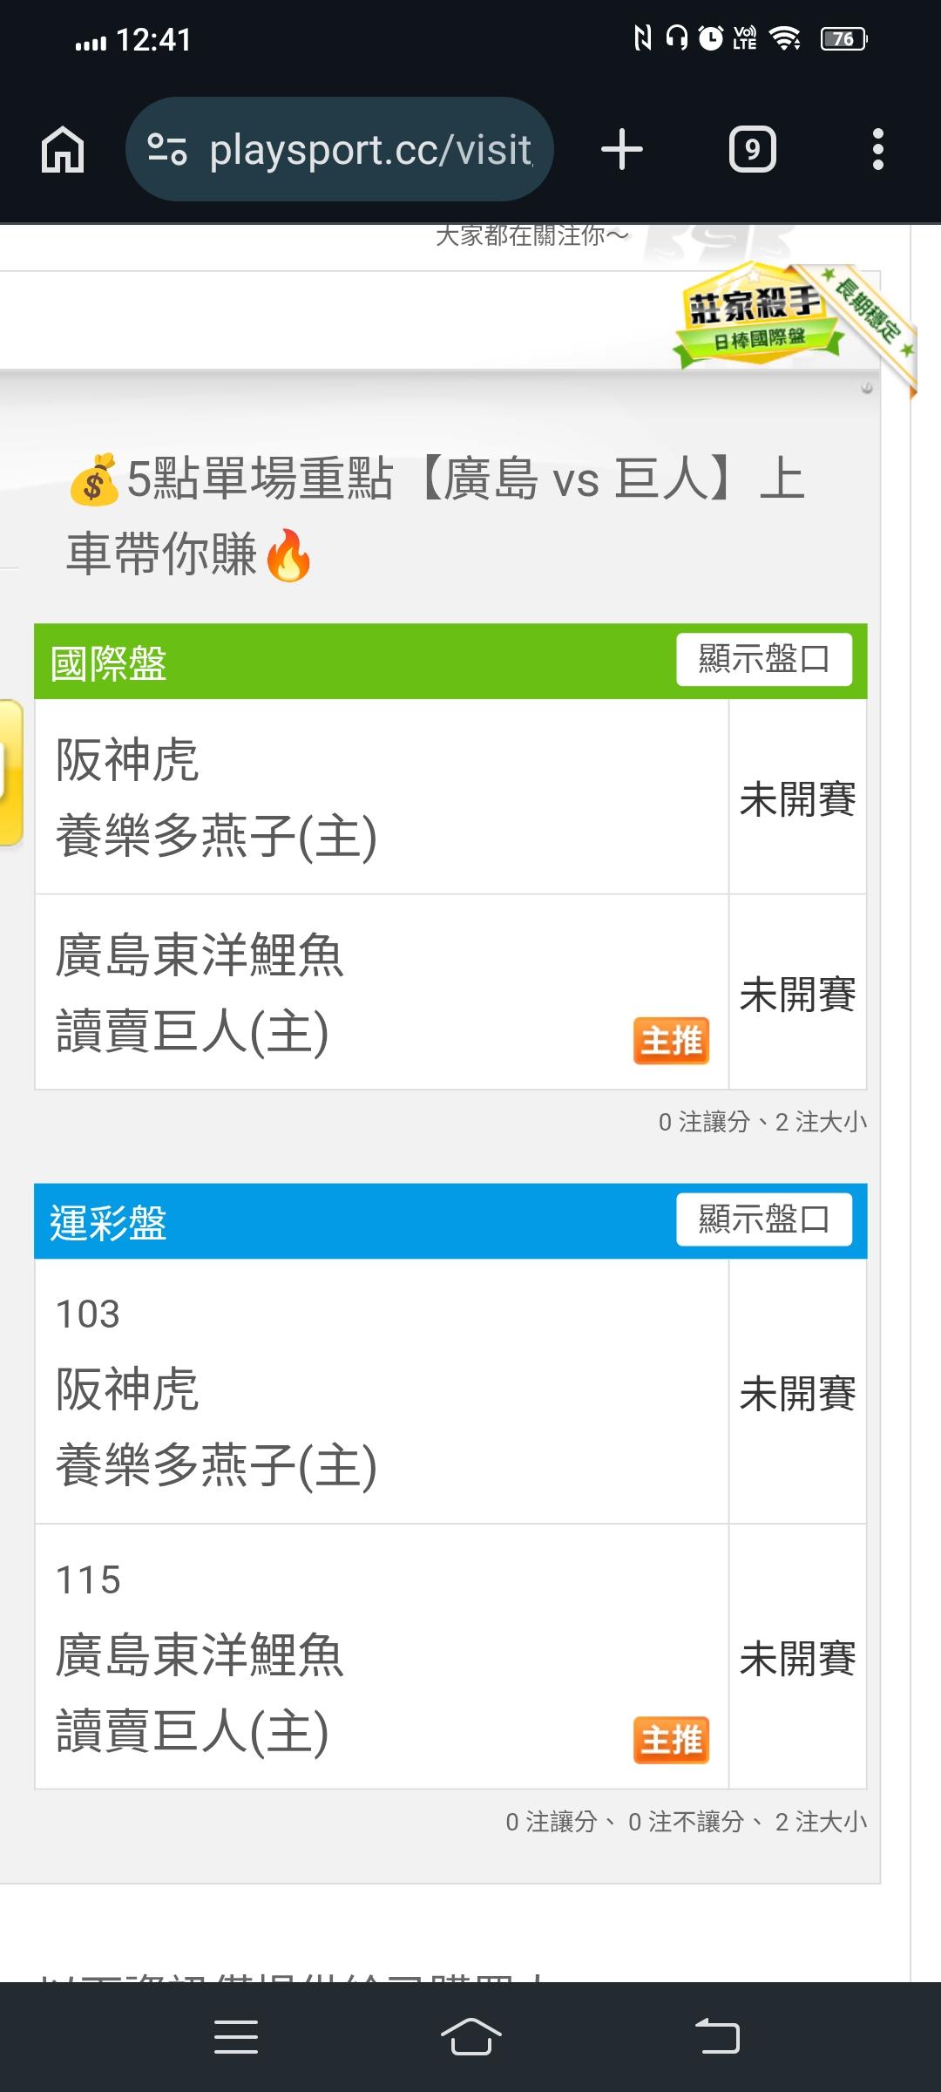941x2092 pixels.
Task: Select 阪神虎 match row in 國際盤
Action: click(x=382, y=797)
